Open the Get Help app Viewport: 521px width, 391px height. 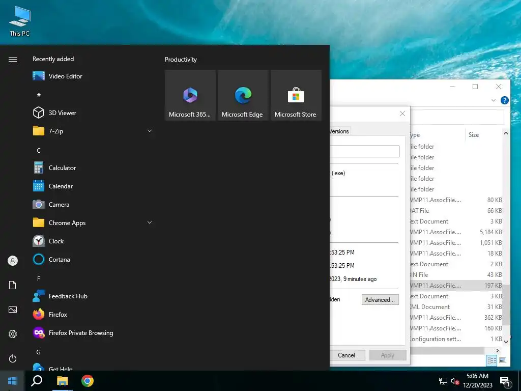coord(93,367)
